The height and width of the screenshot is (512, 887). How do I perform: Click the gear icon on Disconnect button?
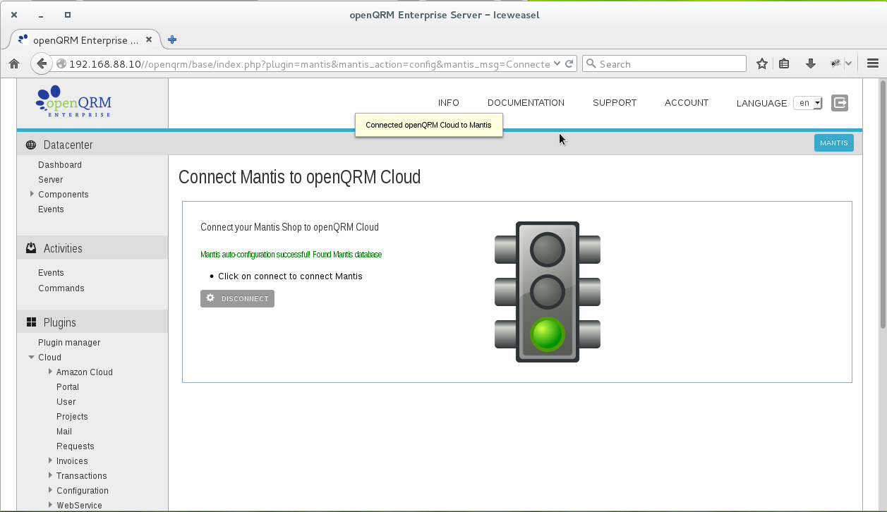coord(210,298)
